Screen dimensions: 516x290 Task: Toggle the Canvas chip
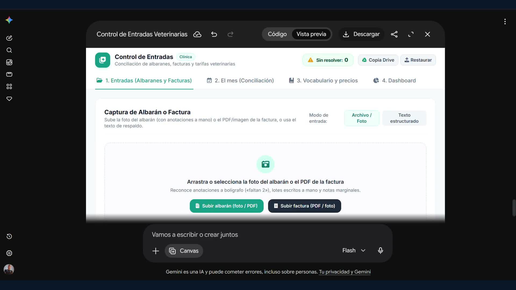pyautogui.click(x=184, y=251)
